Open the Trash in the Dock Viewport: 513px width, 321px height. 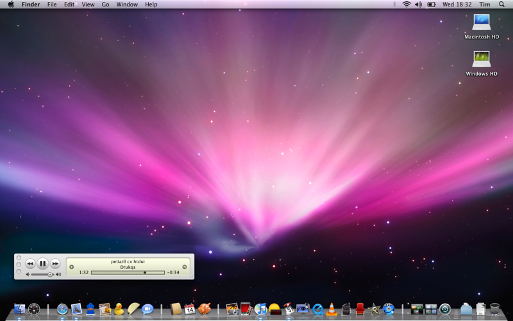[494, 309]
